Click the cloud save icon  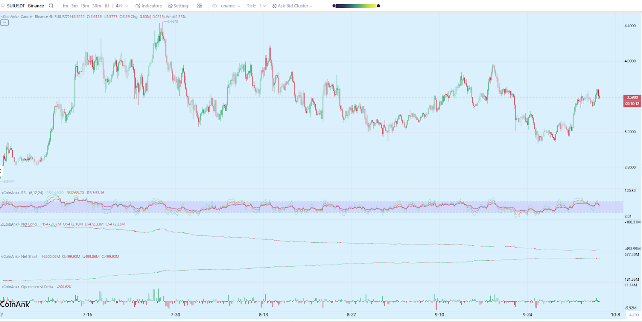pos(215,6)
